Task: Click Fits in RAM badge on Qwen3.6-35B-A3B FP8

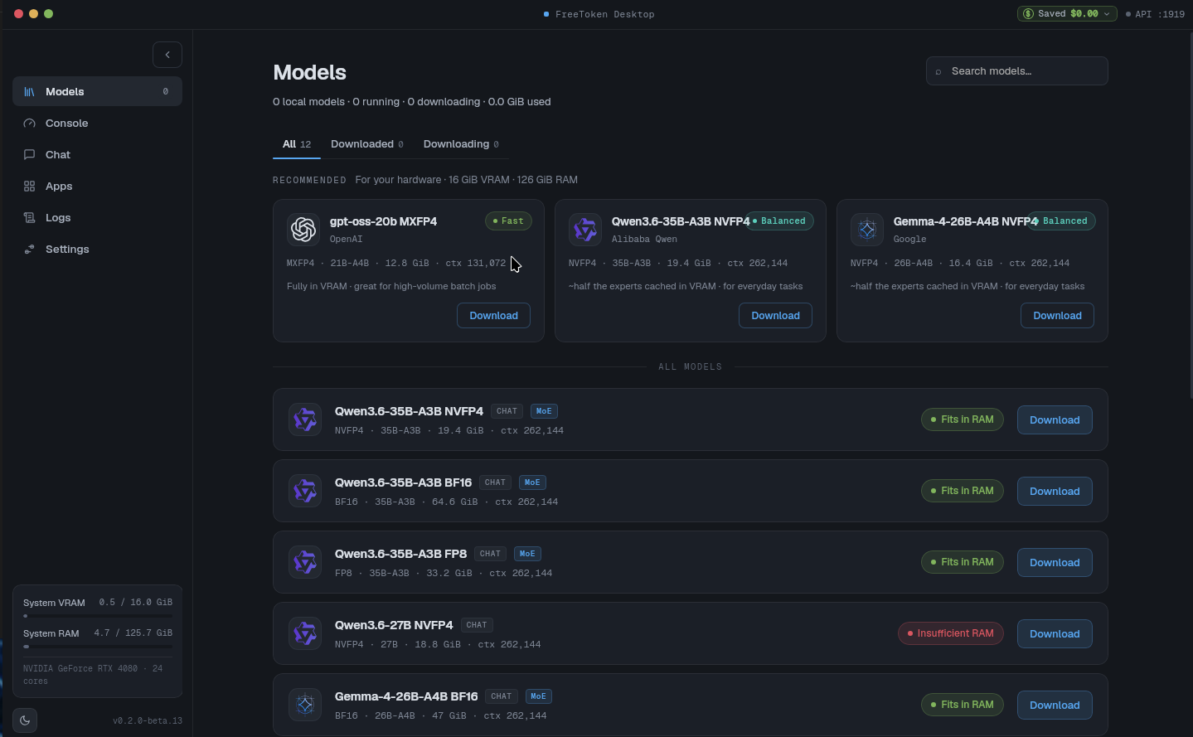Action: (963, 562)
